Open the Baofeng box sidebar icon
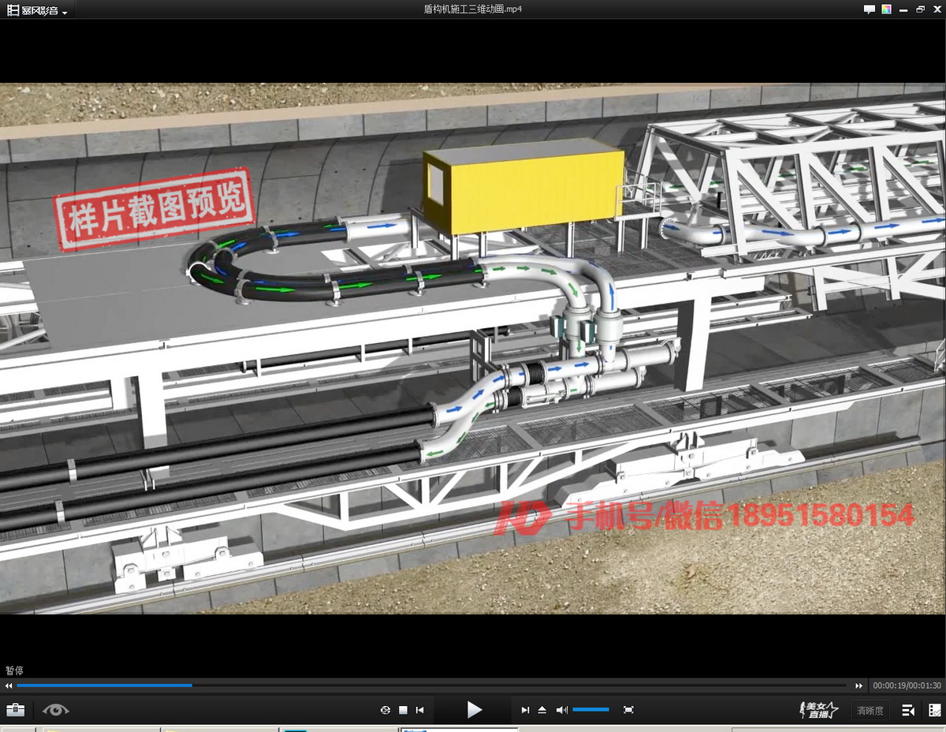This screenshot has height=732, width=946. coord(934,710)
